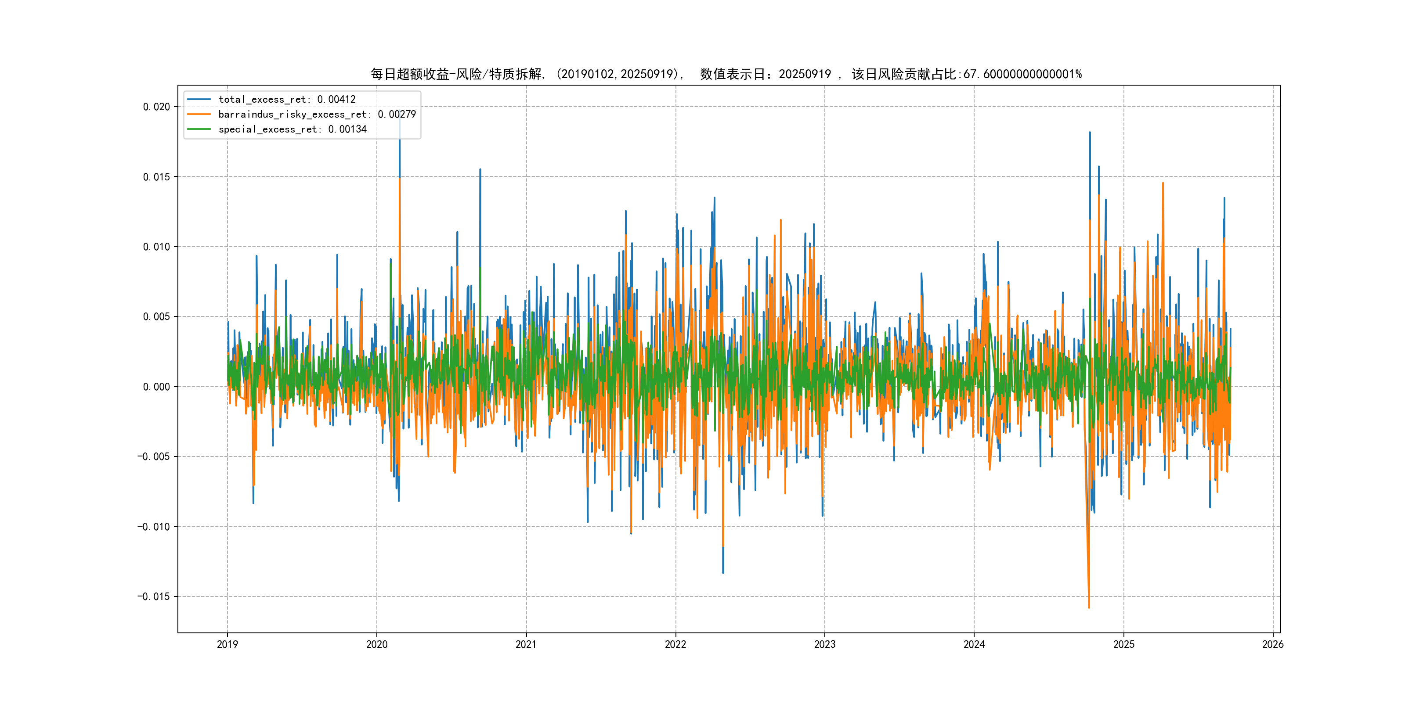Click the 2020 x-axis tick label
Image resolution: width=1423 pixels, height=711 pixels.
[377, 644]
